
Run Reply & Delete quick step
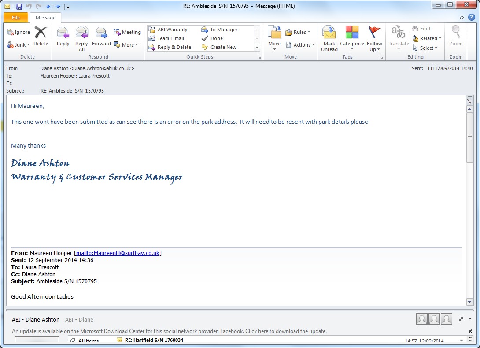(x=170, y=47)
